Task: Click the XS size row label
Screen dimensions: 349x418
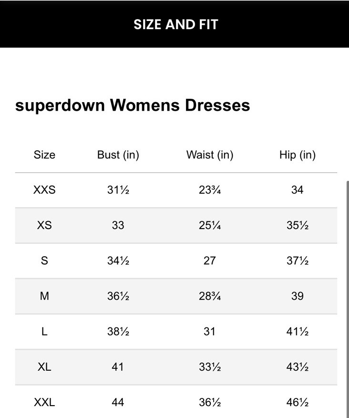Action: [44, 225]
